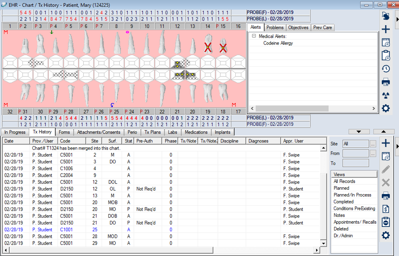Add a new entry with the plus icon
This screenshot has width=399, height=256.
pos(385,29)
